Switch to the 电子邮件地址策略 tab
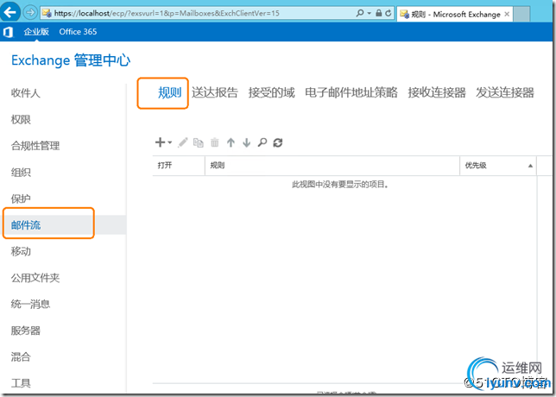This screenshot has height=397, width=556. point(351,93)
